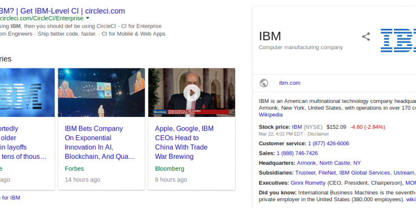This screenshot has height=208, width=416.
Task: Open the ibm.com website link
Action: (x=289, y=83)
